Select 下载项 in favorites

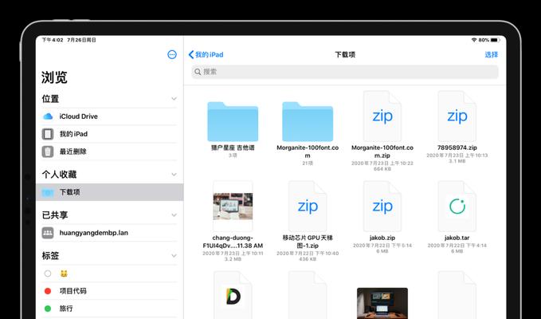coord(109,192)
